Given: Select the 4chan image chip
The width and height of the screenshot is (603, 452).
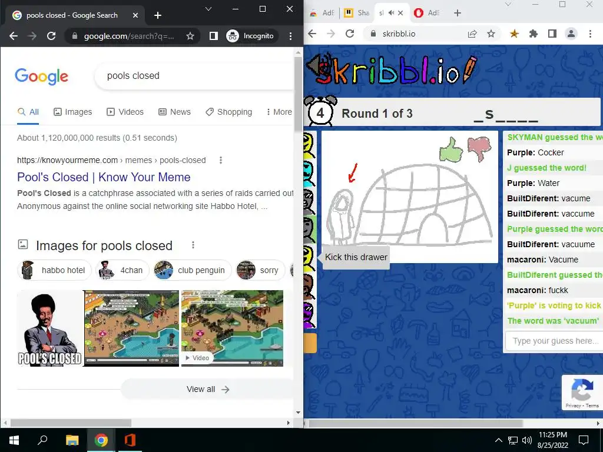Looking at the screenshot, I should (x=123, y=270).
